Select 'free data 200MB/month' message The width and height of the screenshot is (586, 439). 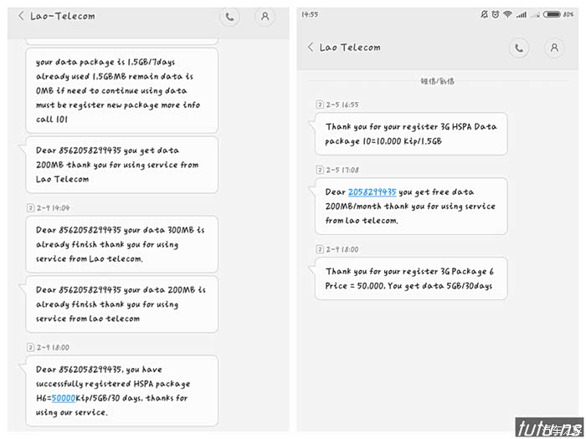[411, 206]
